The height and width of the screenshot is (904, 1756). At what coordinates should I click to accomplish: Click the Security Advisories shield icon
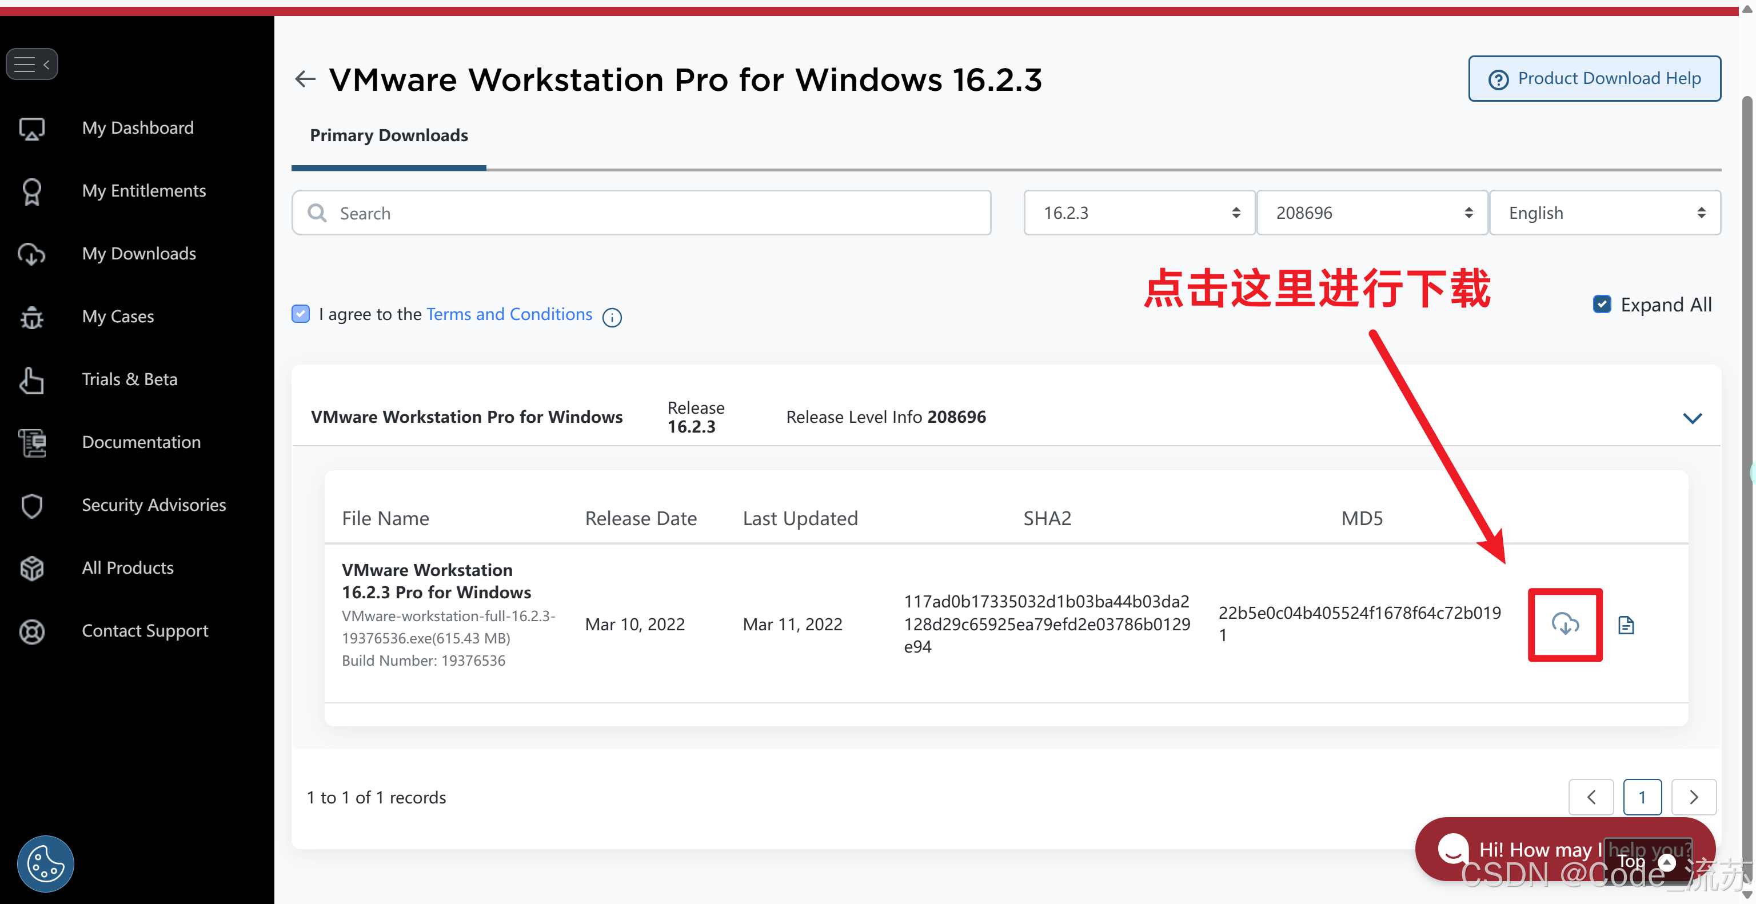tap(32, 506)
